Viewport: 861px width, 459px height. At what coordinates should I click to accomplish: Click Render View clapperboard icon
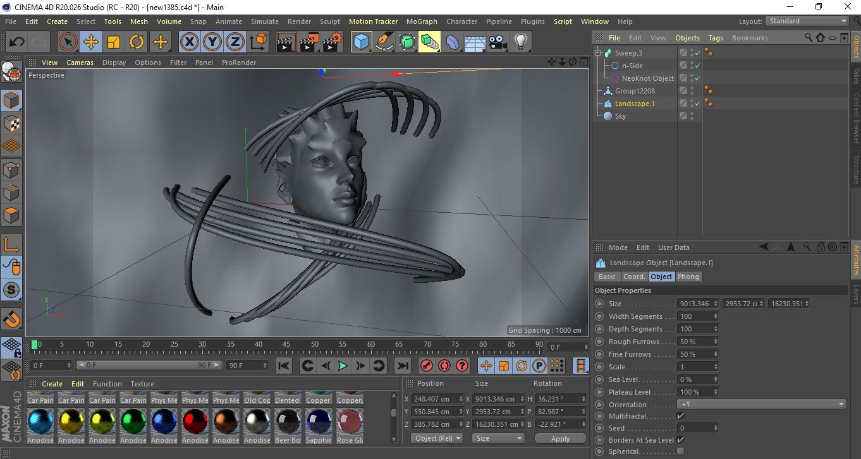click(x=286, y=42)
